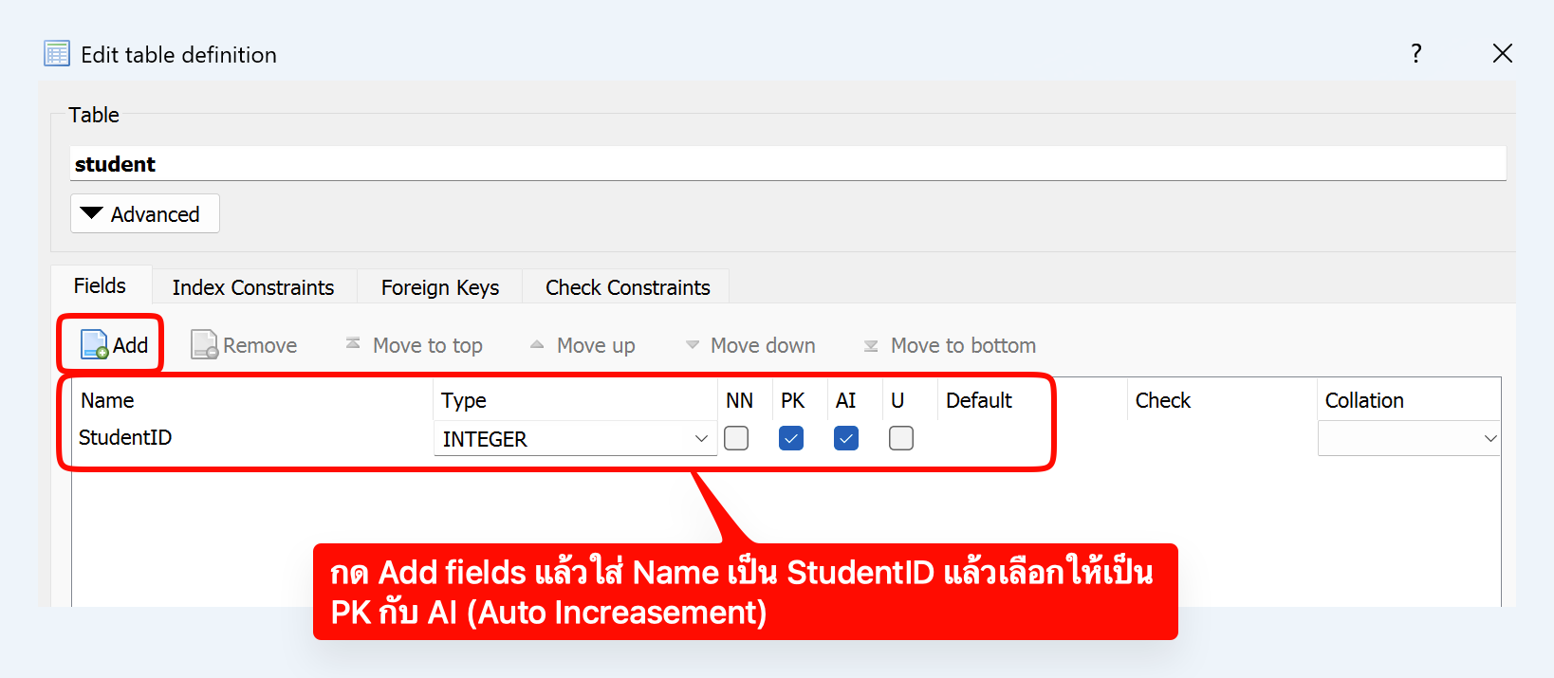Screen dimensions: 1554x678
Task: Click the Move down arrow icon
Action: coord(693,345)
